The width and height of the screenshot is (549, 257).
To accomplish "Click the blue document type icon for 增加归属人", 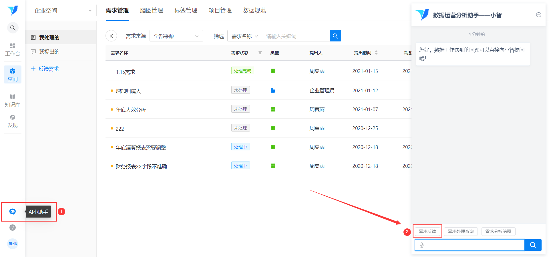I will (x=273, y=90).
